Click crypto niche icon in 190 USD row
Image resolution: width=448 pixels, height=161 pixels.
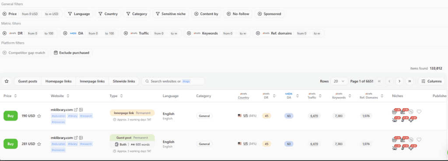[x=403, y=120]
